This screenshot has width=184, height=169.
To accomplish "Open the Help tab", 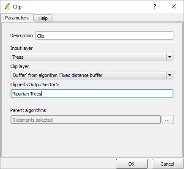I will 43,18.
